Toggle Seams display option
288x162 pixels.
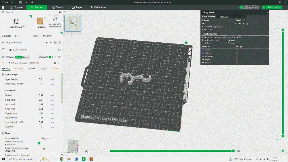(x=237, y=62)
